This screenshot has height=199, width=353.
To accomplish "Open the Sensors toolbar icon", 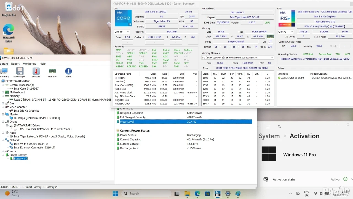I will point(36,73).
